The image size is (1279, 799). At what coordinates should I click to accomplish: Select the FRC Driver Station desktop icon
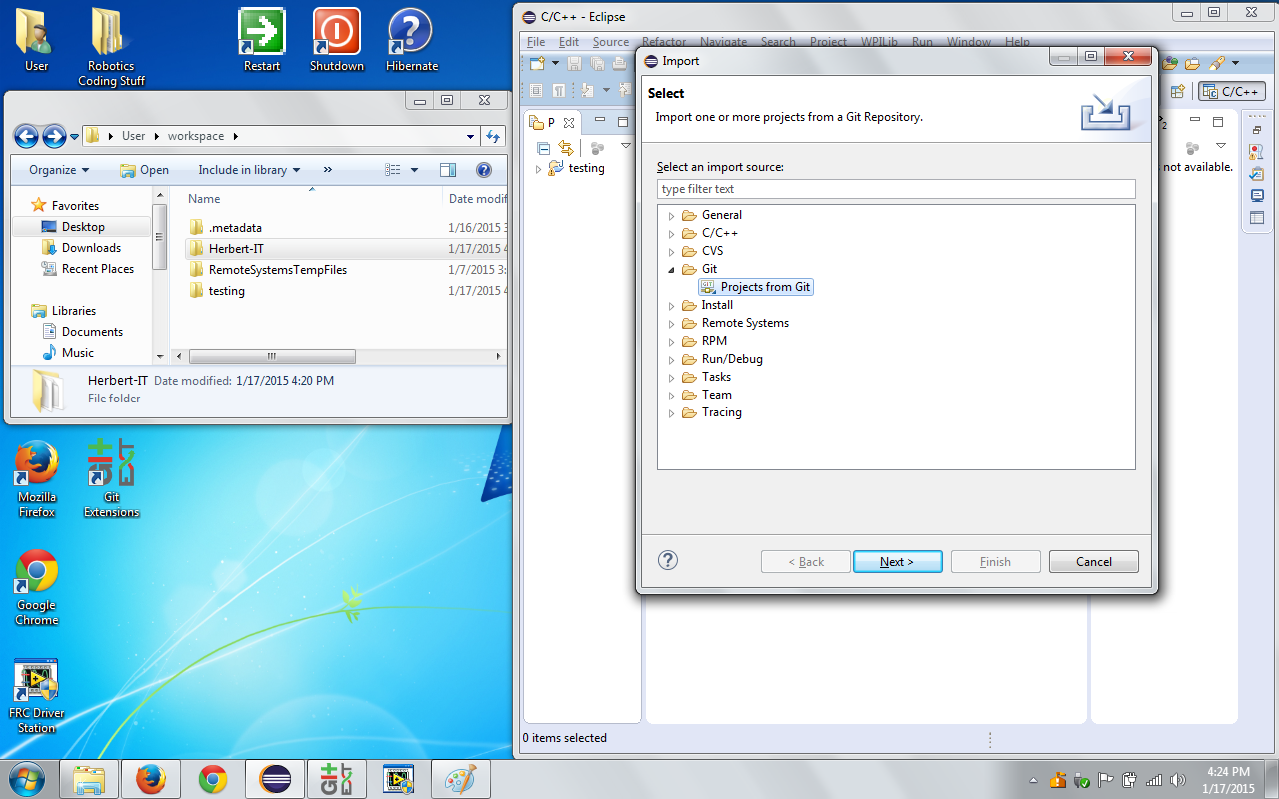click(37, 696)
